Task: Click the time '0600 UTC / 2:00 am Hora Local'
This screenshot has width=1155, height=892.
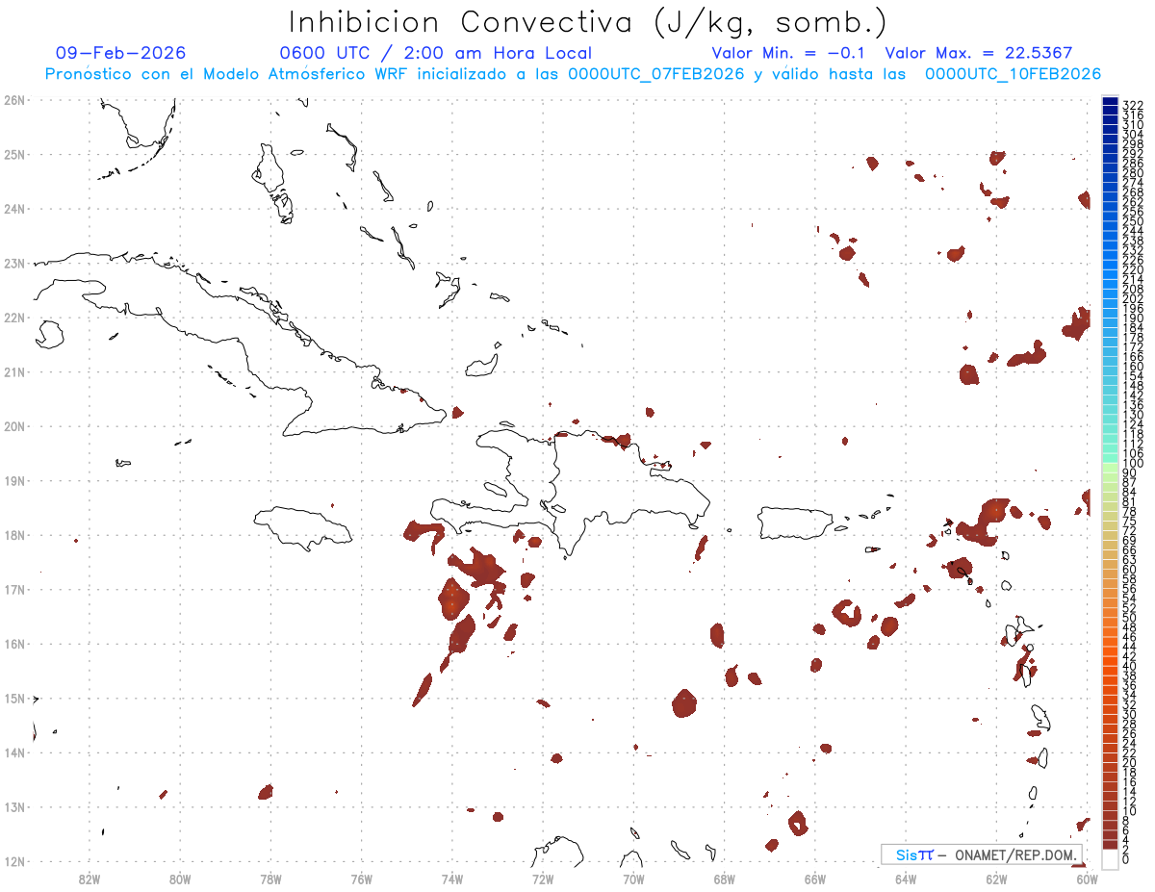Action: (x=436, y=53)
